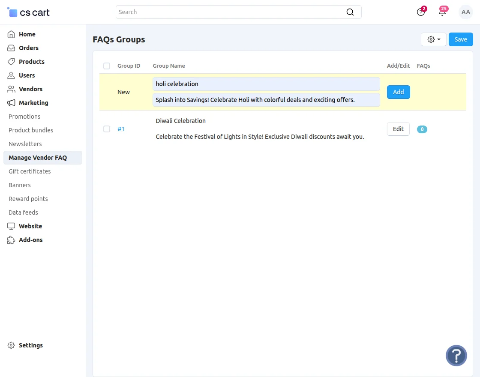The height and width of the screenshot is (377, 480).
Task: Click the holi celebration name field
Action: click(x=266, y=84)
